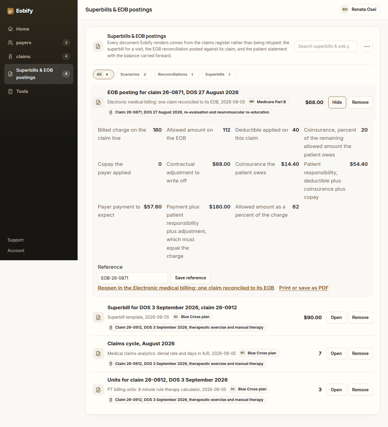Click Print or save as PDF link
388x427 pixels.
pyautogui.click(x=304, y=288)
